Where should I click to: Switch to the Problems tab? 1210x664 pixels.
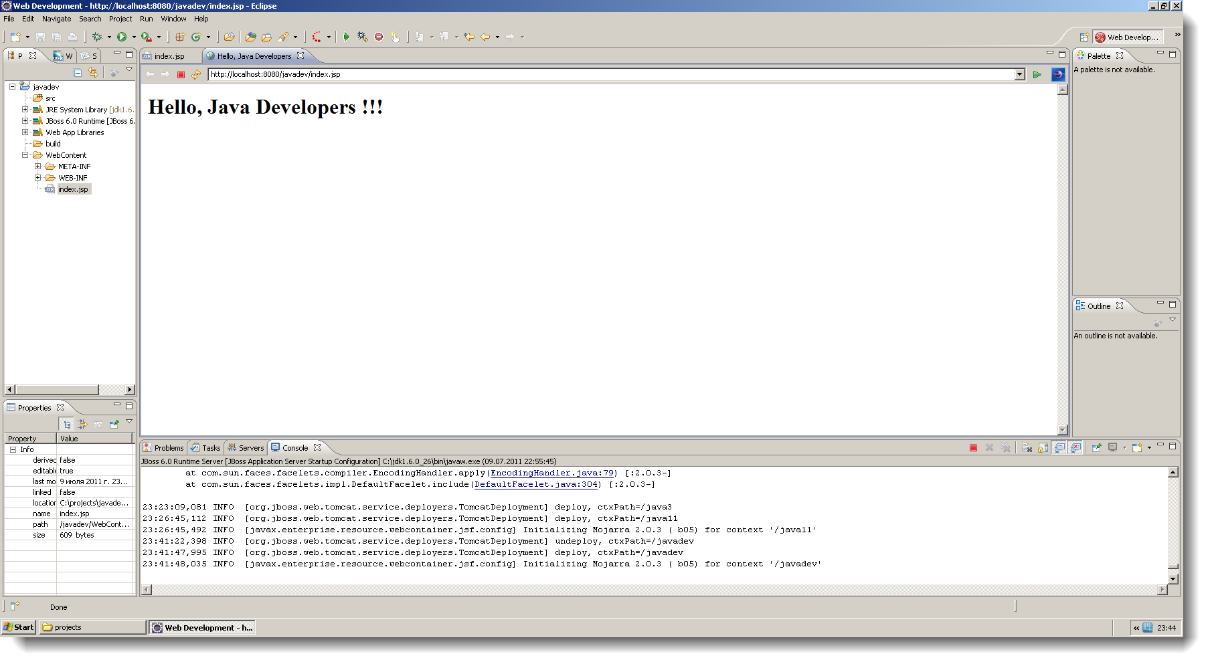click(x=163, y=448)
